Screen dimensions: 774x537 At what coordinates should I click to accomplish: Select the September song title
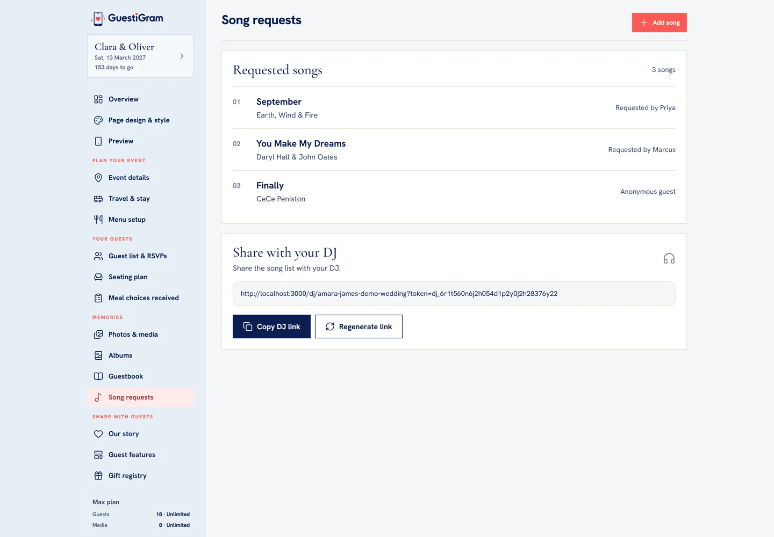tap(279, 101)
